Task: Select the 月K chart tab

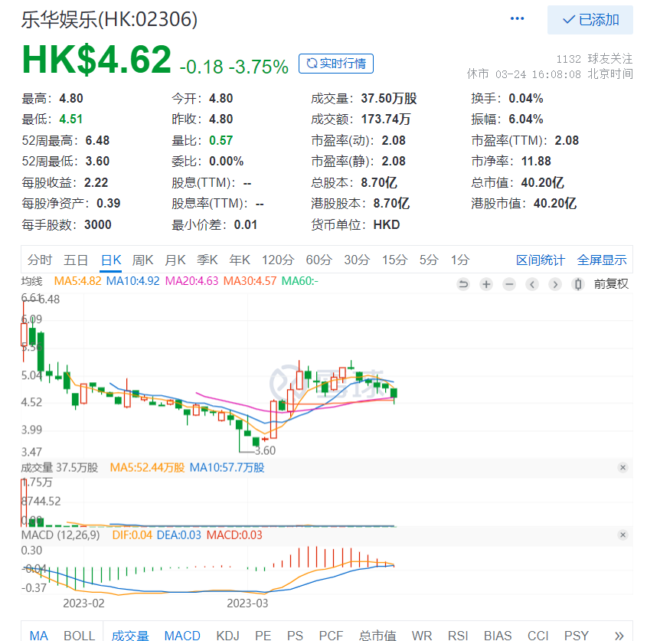Action: (x=175, y=260)
